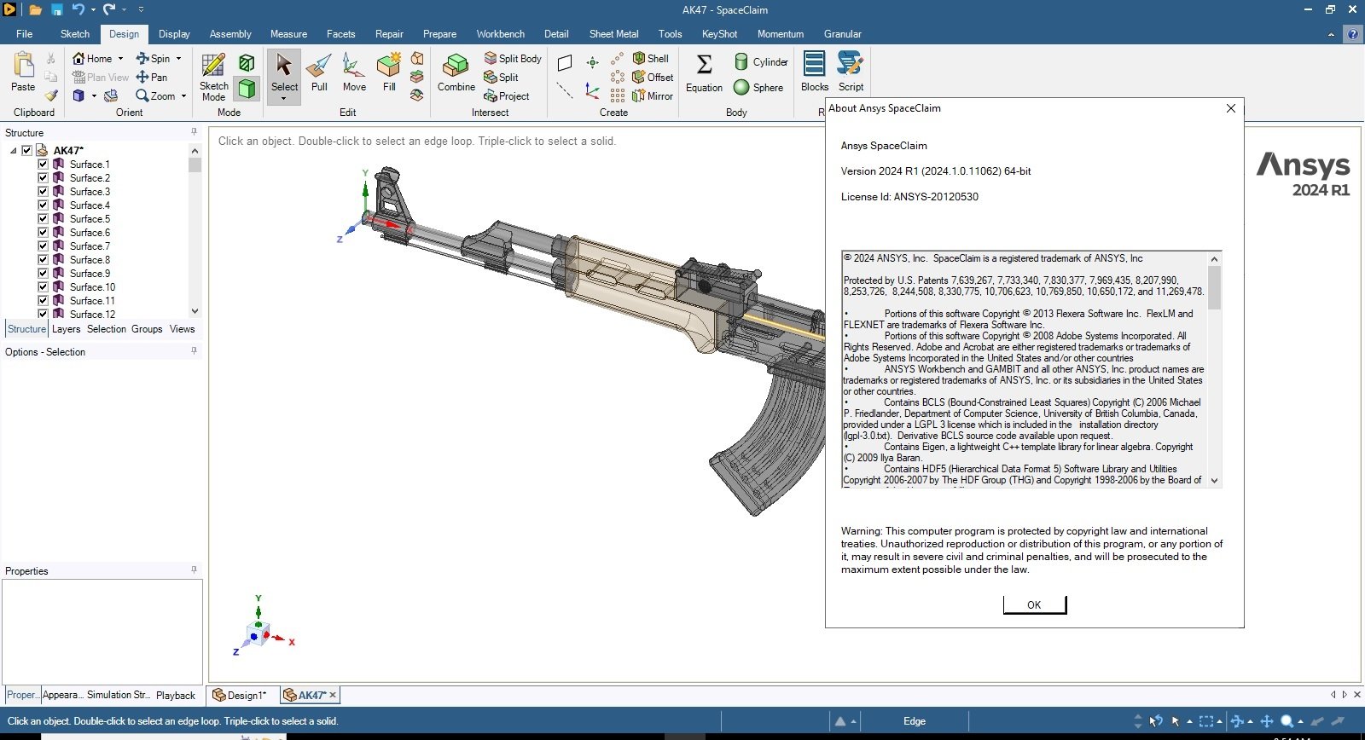The width and height of the screenshot is (1365, 740).
Task: Select Surface 6 in the structure tree
Action: click(90, 233)
